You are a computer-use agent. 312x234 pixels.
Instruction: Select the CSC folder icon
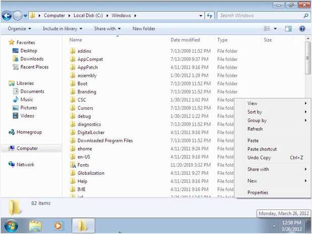(72, 99)
